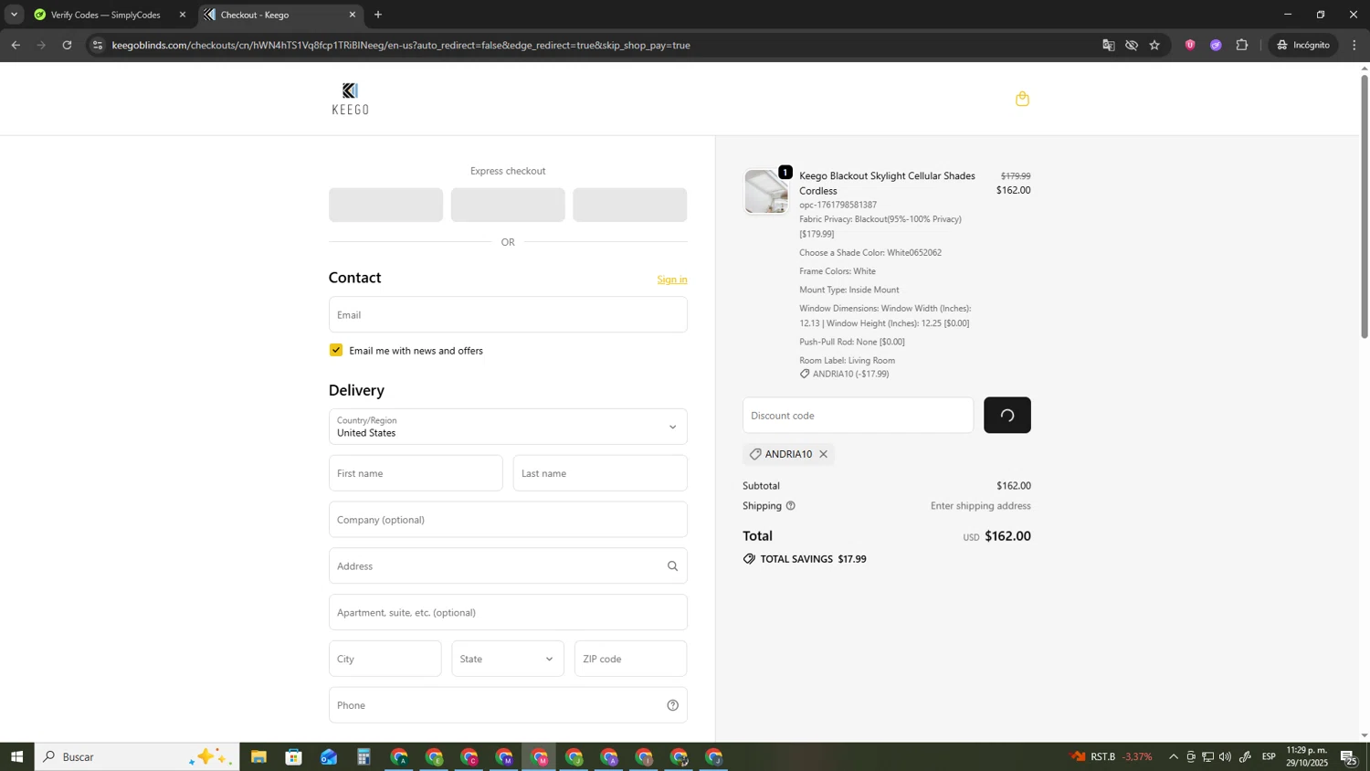This screenshot has width=1370, height=771.
Task: Open the volume control in system tray
Action: [x=1225, y=757]
